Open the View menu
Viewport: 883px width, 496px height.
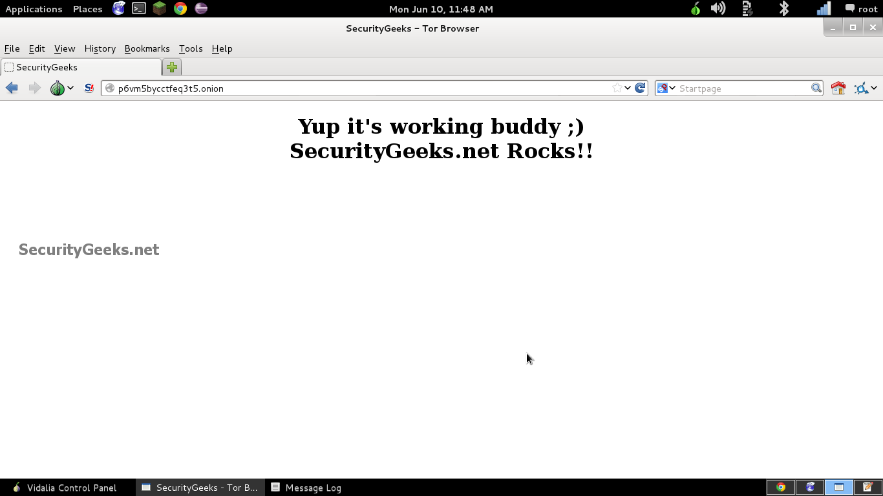click(x=65, y=48)
